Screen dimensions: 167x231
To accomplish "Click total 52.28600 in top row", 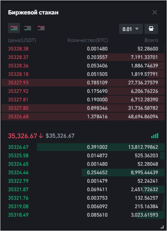I will (148, 49).
